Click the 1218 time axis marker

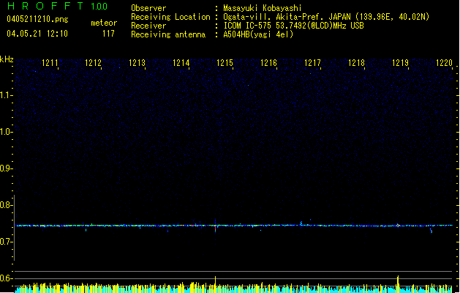point(356,63)
